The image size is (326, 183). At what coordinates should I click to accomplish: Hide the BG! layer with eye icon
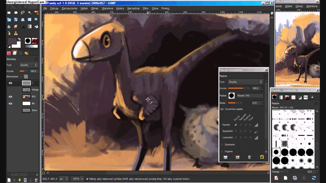point(10,97)
